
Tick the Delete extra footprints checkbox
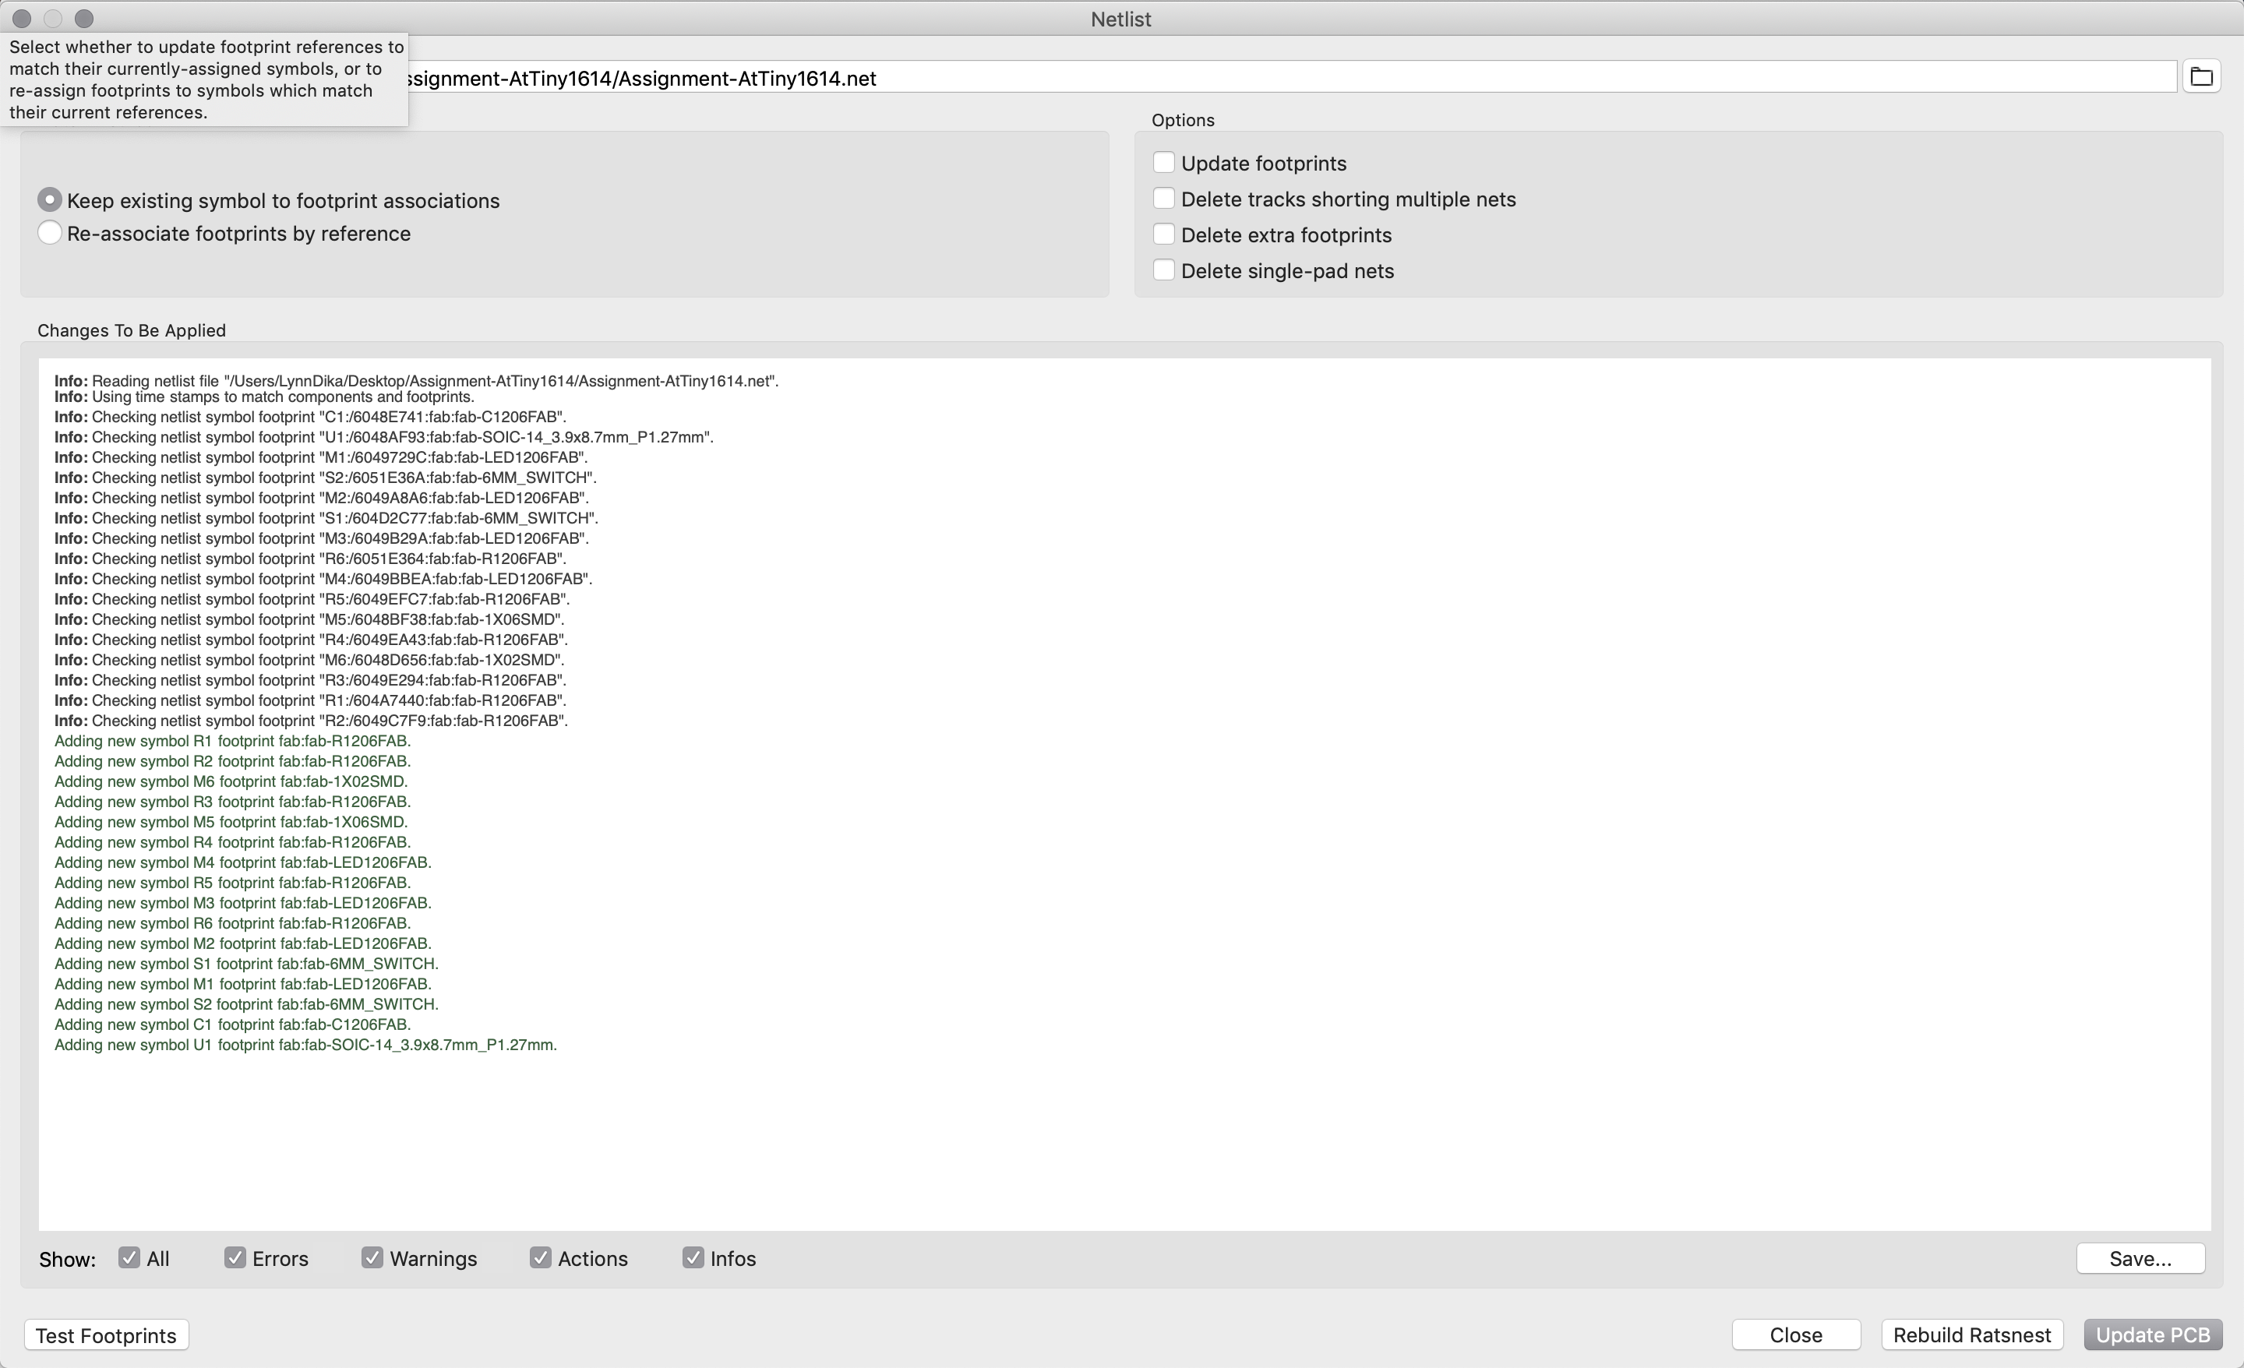[x=1163, y=234]
